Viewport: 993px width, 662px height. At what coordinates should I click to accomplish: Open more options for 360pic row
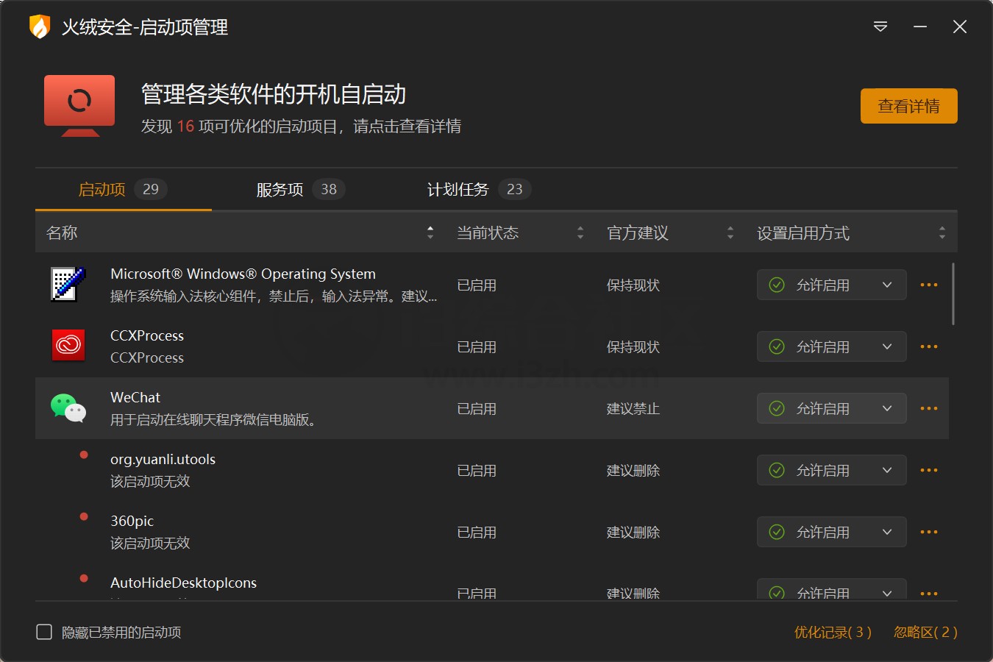click(929, 532)
